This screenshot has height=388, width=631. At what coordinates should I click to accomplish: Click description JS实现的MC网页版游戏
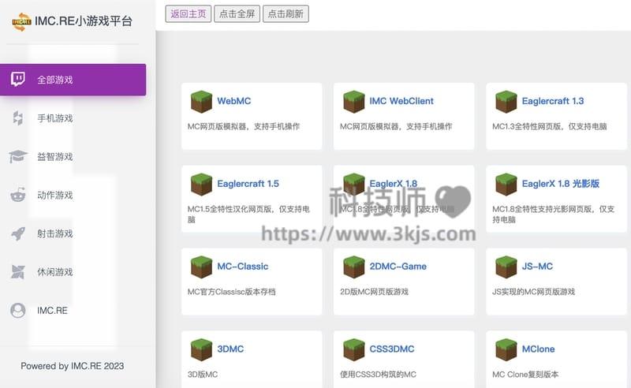tap(534, 292)
